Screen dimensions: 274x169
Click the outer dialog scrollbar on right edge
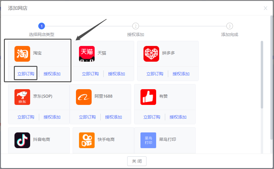(272, 77)
